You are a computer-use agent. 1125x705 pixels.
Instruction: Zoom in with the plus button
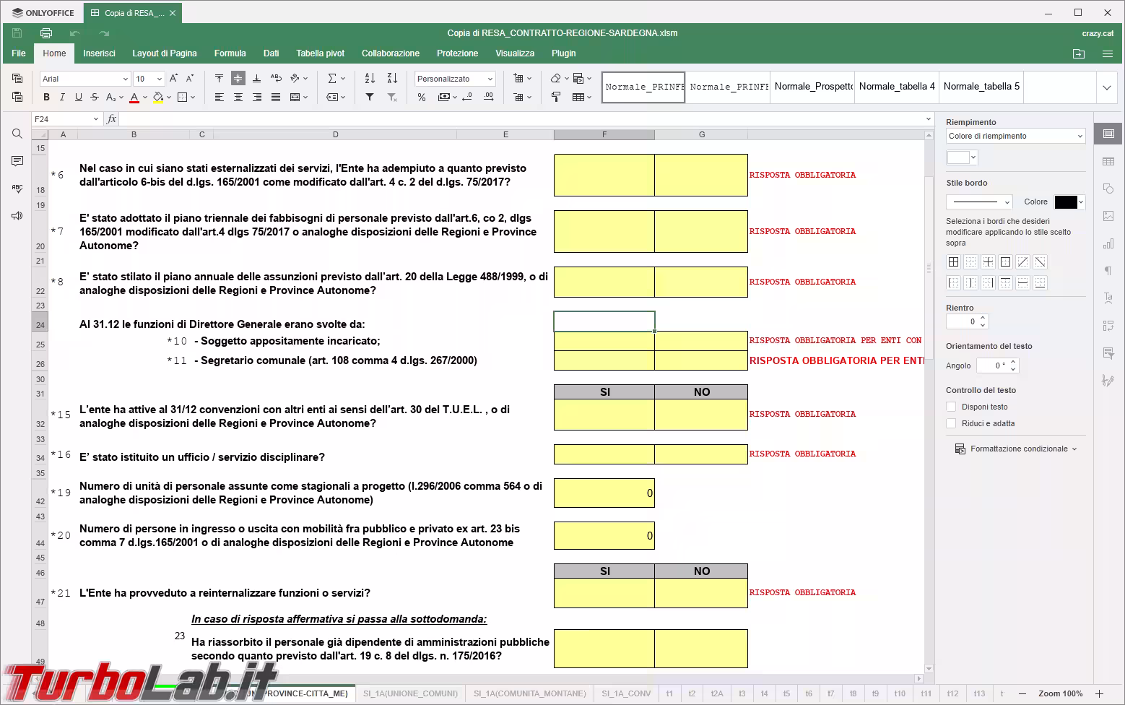click(x=1099, y=693)
